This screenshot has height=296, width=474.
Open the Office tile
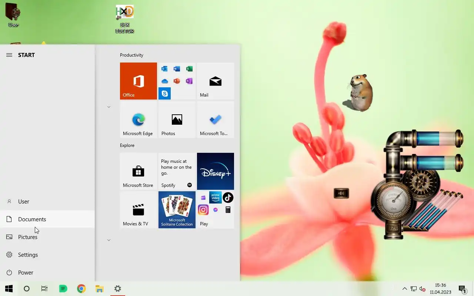[x=138, y=81]
